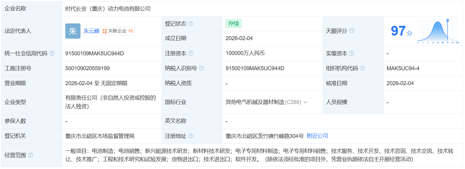Expand the 其他电气机械及器材制造 industry chevron
This screenshot has height=169, width=465.
[306, 102]
